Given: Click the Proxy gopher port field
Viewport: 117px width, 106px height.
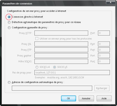Looking at the screenshot, I should point(104,55).
